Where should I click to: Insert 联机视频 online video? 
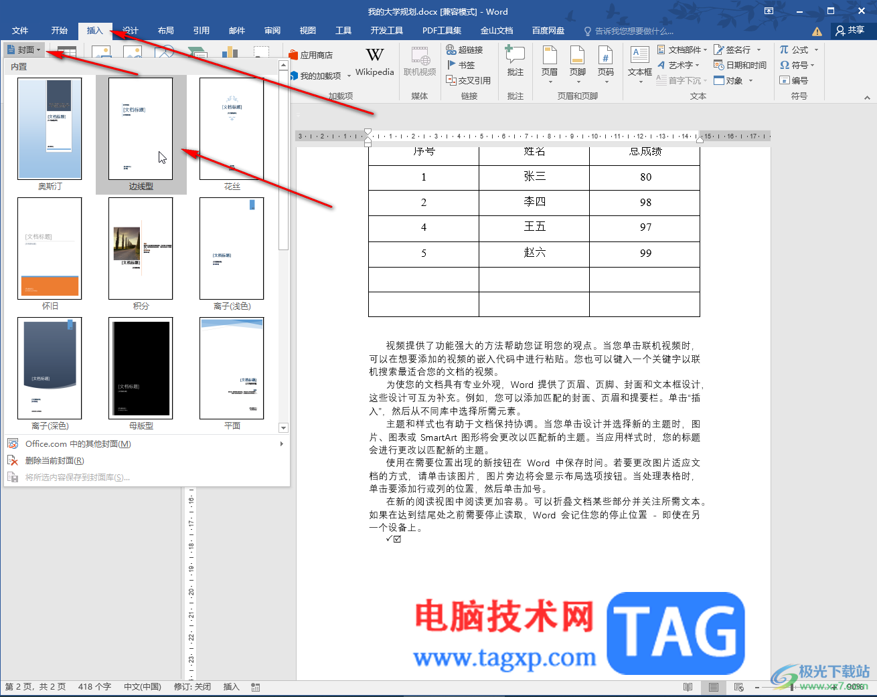420,62
